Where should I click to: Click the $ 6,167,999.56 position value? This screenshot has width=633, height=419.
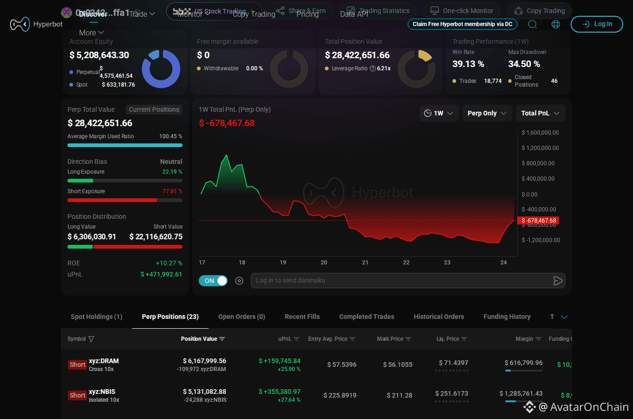tap(204, 361)
